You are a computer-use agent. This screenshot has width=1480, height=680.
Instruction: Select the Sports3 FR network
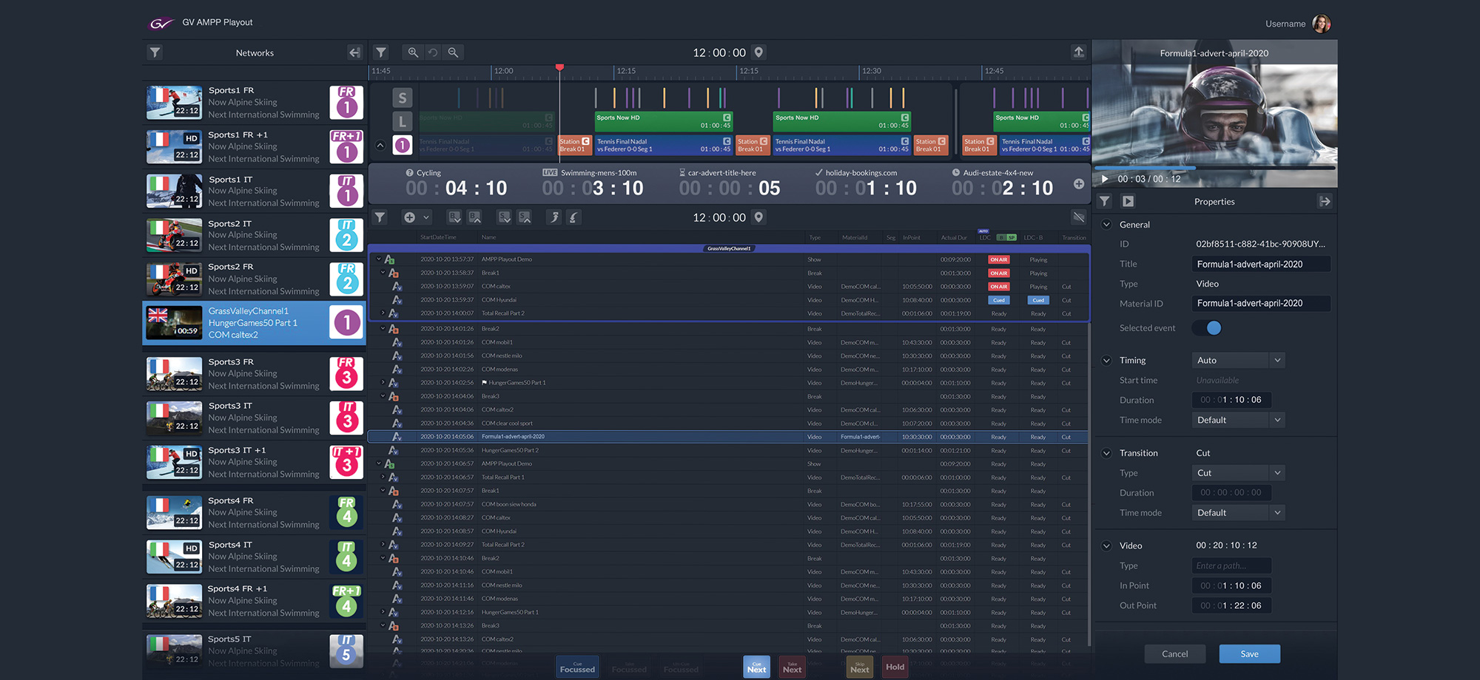pyautogui.click(x=253, y=374)
